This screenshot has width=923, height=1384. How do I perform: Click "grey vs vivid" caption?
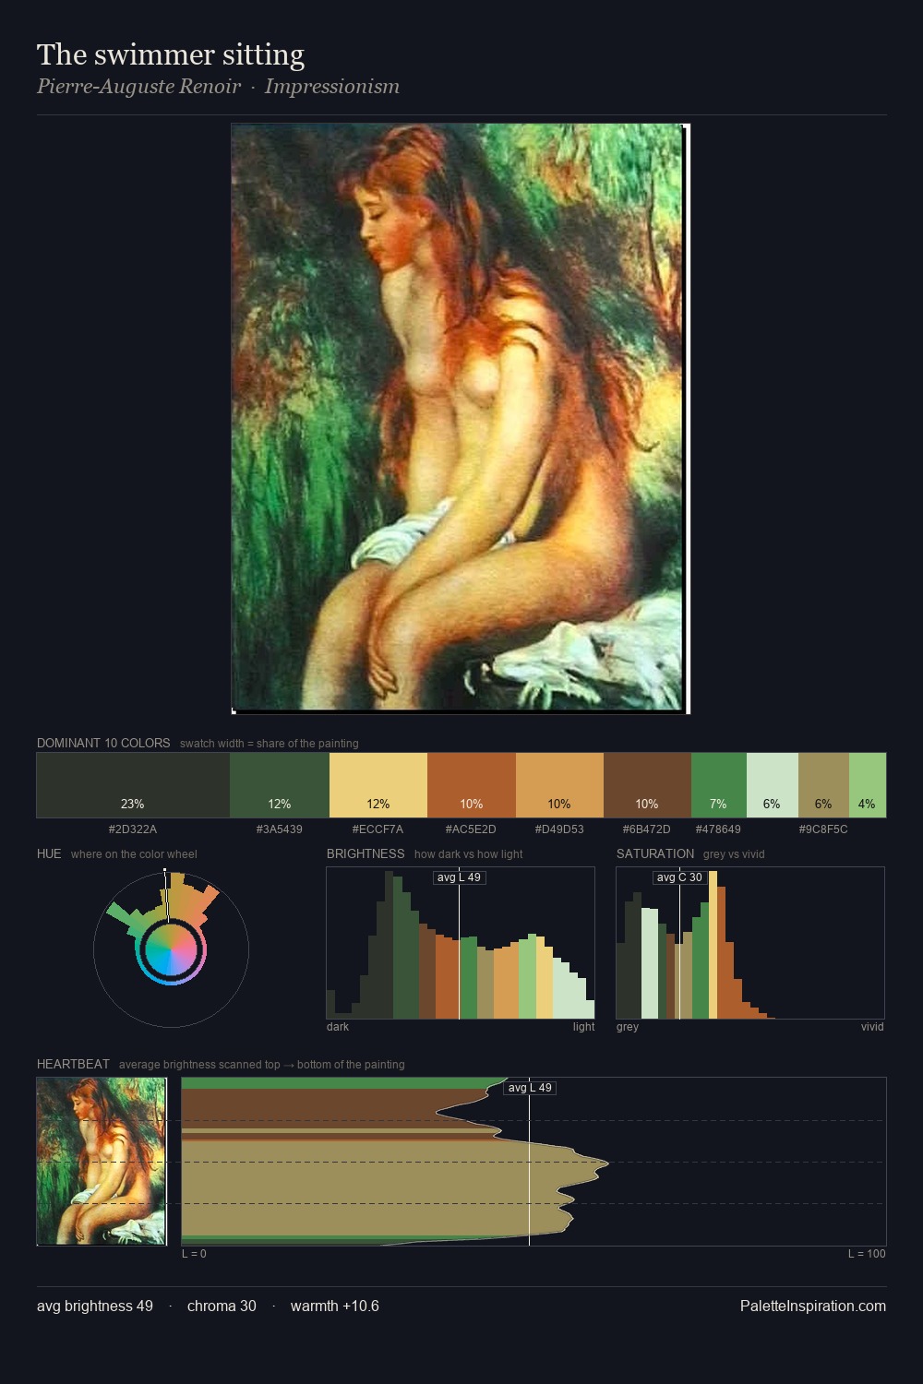(734, 854)
